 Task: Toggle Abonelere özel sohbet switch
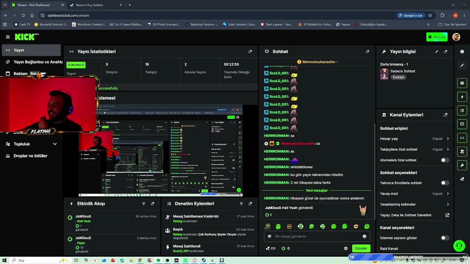(x=445, y=160)
